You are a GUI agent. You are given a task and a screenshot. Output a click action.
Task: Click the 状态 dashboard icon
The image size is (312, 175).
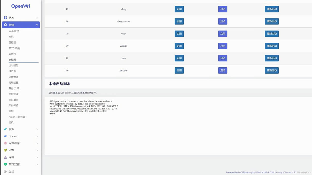coord(5,18)
